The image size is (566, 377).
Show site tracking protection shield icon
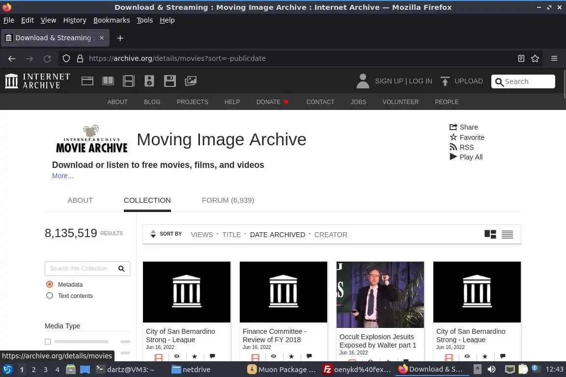66,58
